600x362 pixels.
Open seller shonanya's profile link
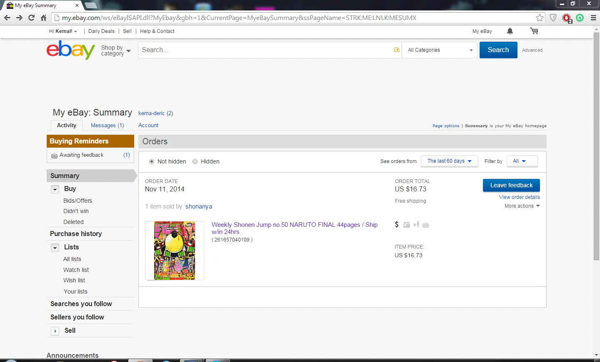click(x=199, y=206)
